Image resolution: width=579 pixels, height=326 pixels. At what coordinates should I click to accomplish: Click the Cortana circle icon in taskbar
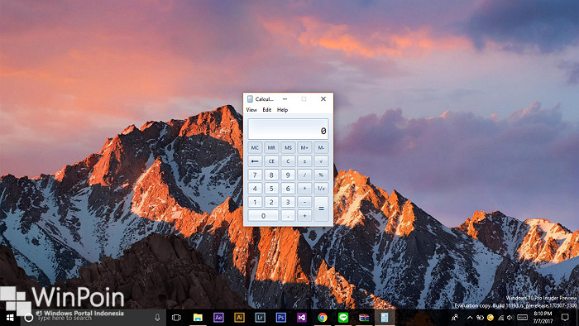[x=28, y=318]
